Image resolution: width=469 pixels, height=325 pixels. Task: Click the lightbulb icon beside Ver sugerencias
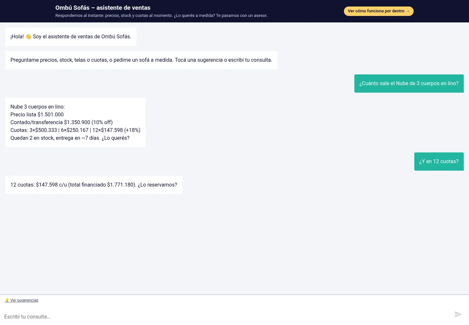(7, 300)
